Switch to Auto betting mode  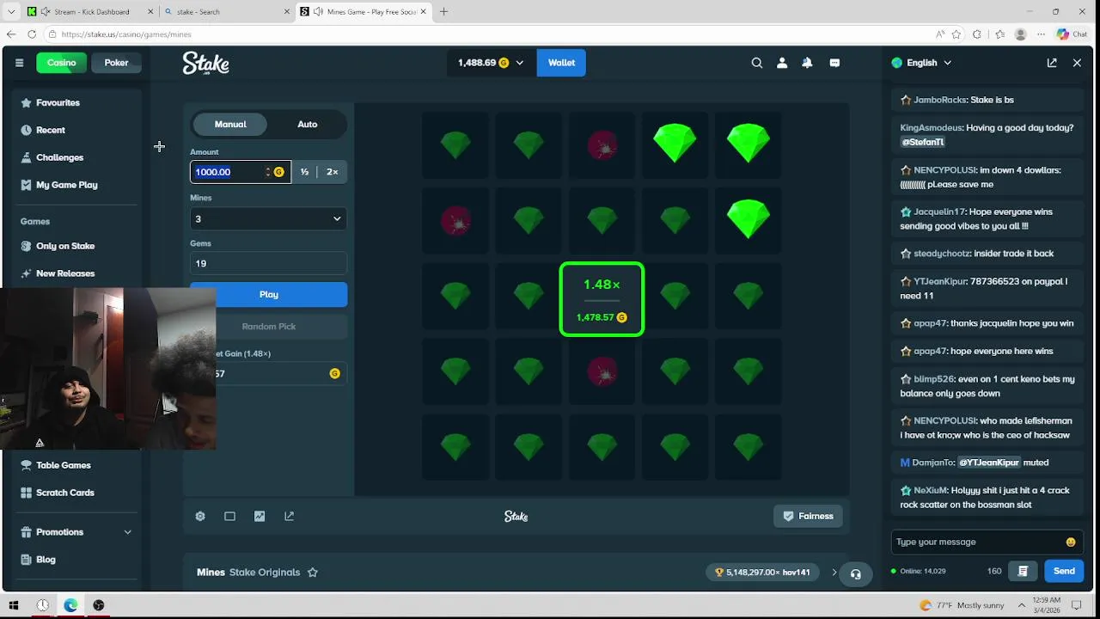[307, 124]
